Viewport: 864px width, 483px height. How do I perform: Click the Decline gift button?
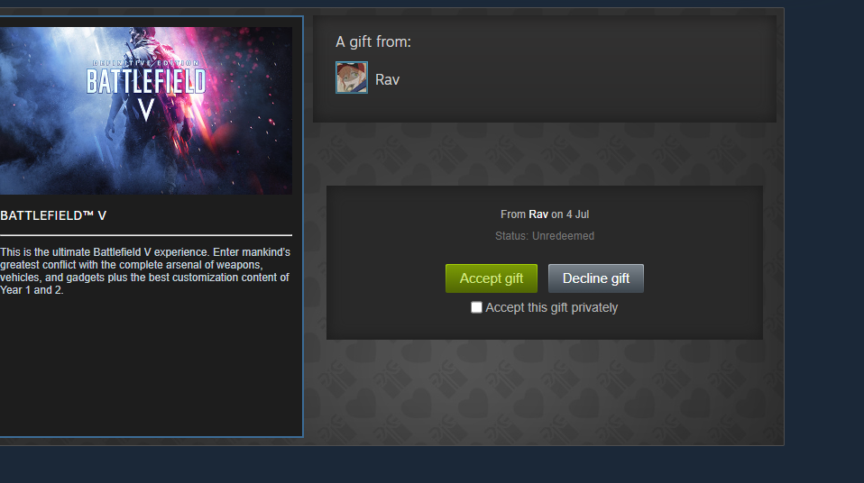(595, 278)
